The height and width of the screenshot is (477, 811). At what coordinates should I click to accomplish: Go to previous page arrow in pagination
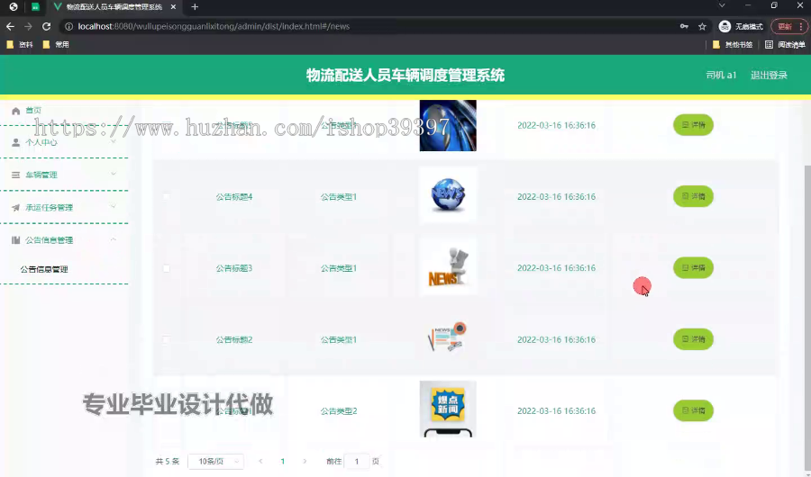tap(260, 461)
